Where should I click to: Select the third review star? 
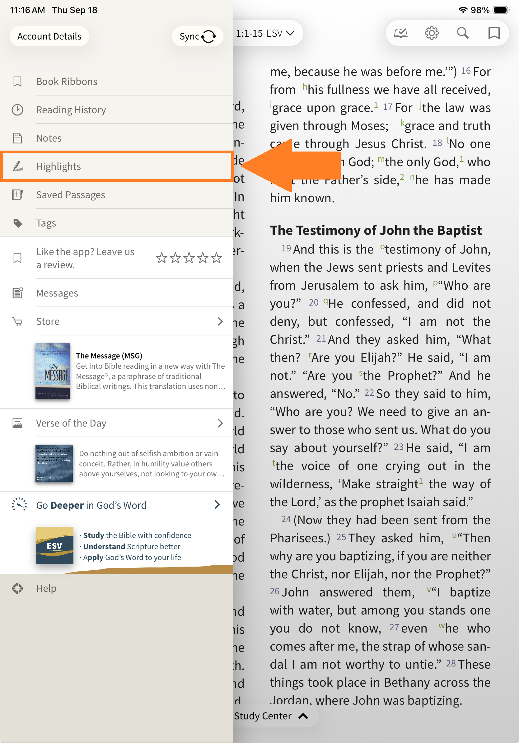click(x=189, y=258)
